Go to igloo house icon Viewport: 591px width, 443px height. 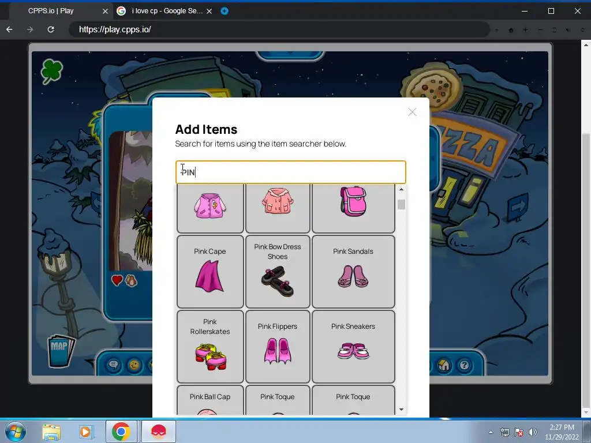(444, 365)
